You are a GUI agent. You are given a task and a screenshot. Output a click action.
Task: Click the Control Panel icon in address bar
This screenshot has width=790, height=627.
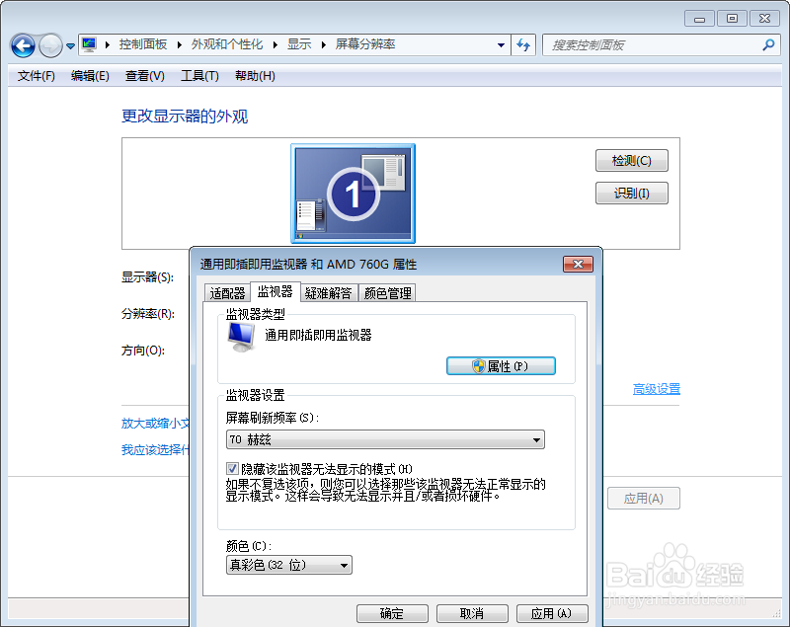(x=89, y=44)
